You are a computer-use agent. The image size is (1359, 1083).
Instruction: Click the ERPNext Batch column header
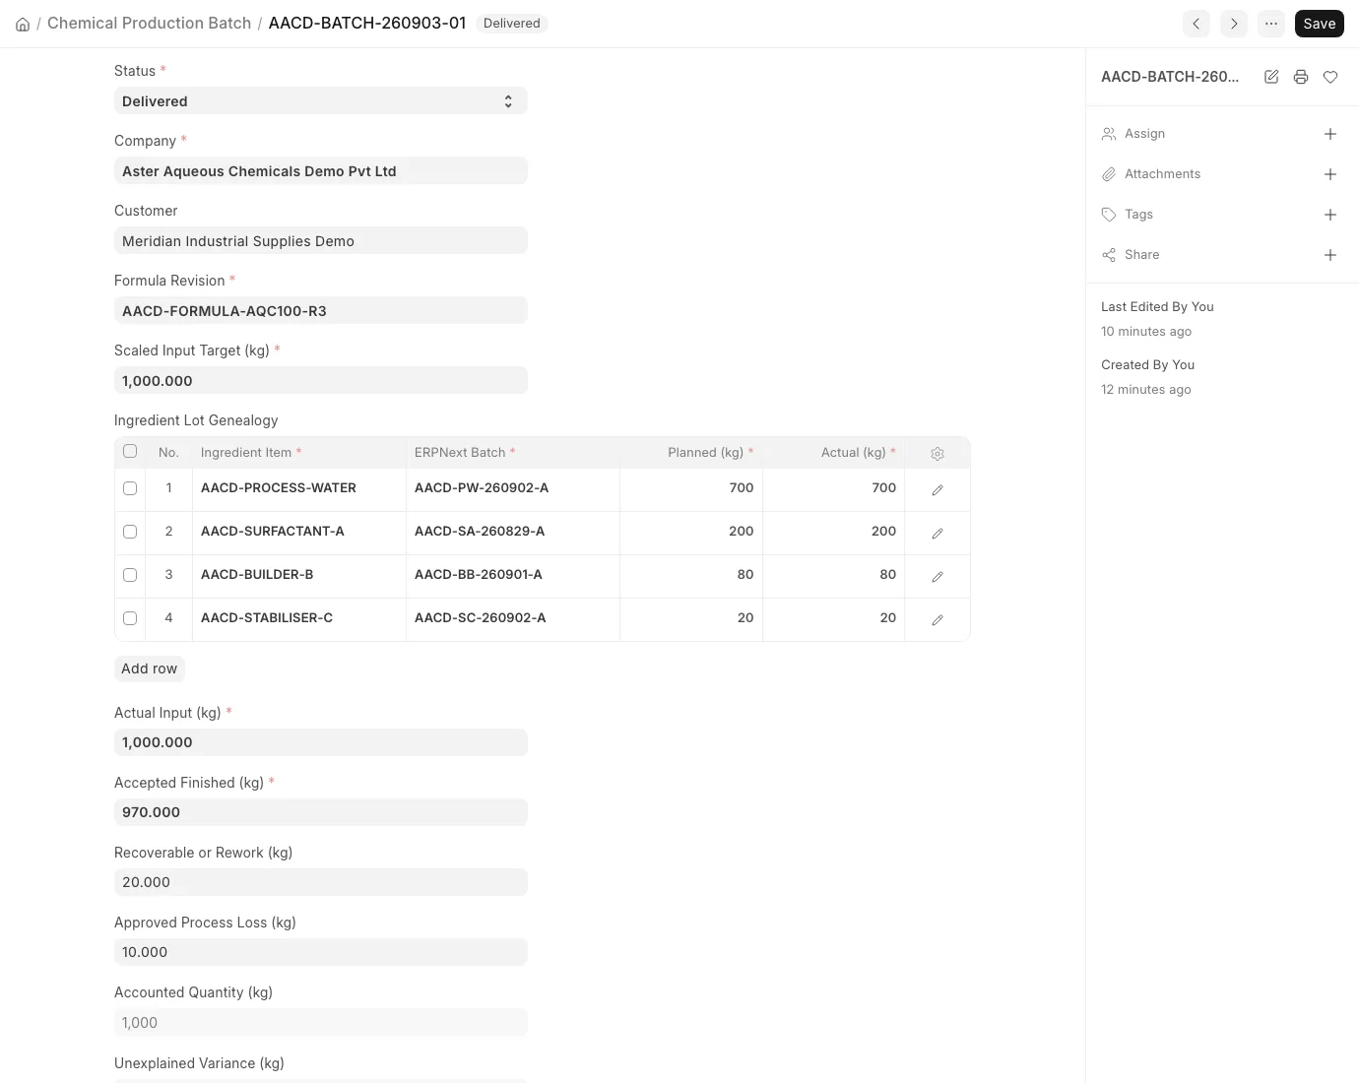click(513, 453)
